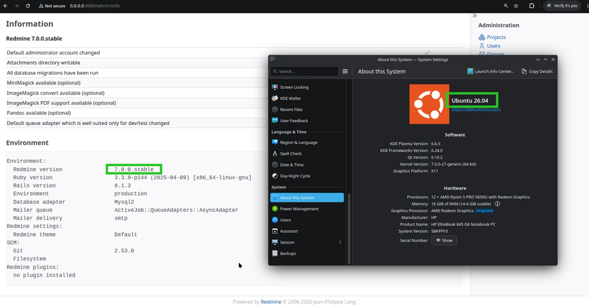Open Users in Redmine Administration sidebar
Screen dimensions: 589x305
point(494,46)
